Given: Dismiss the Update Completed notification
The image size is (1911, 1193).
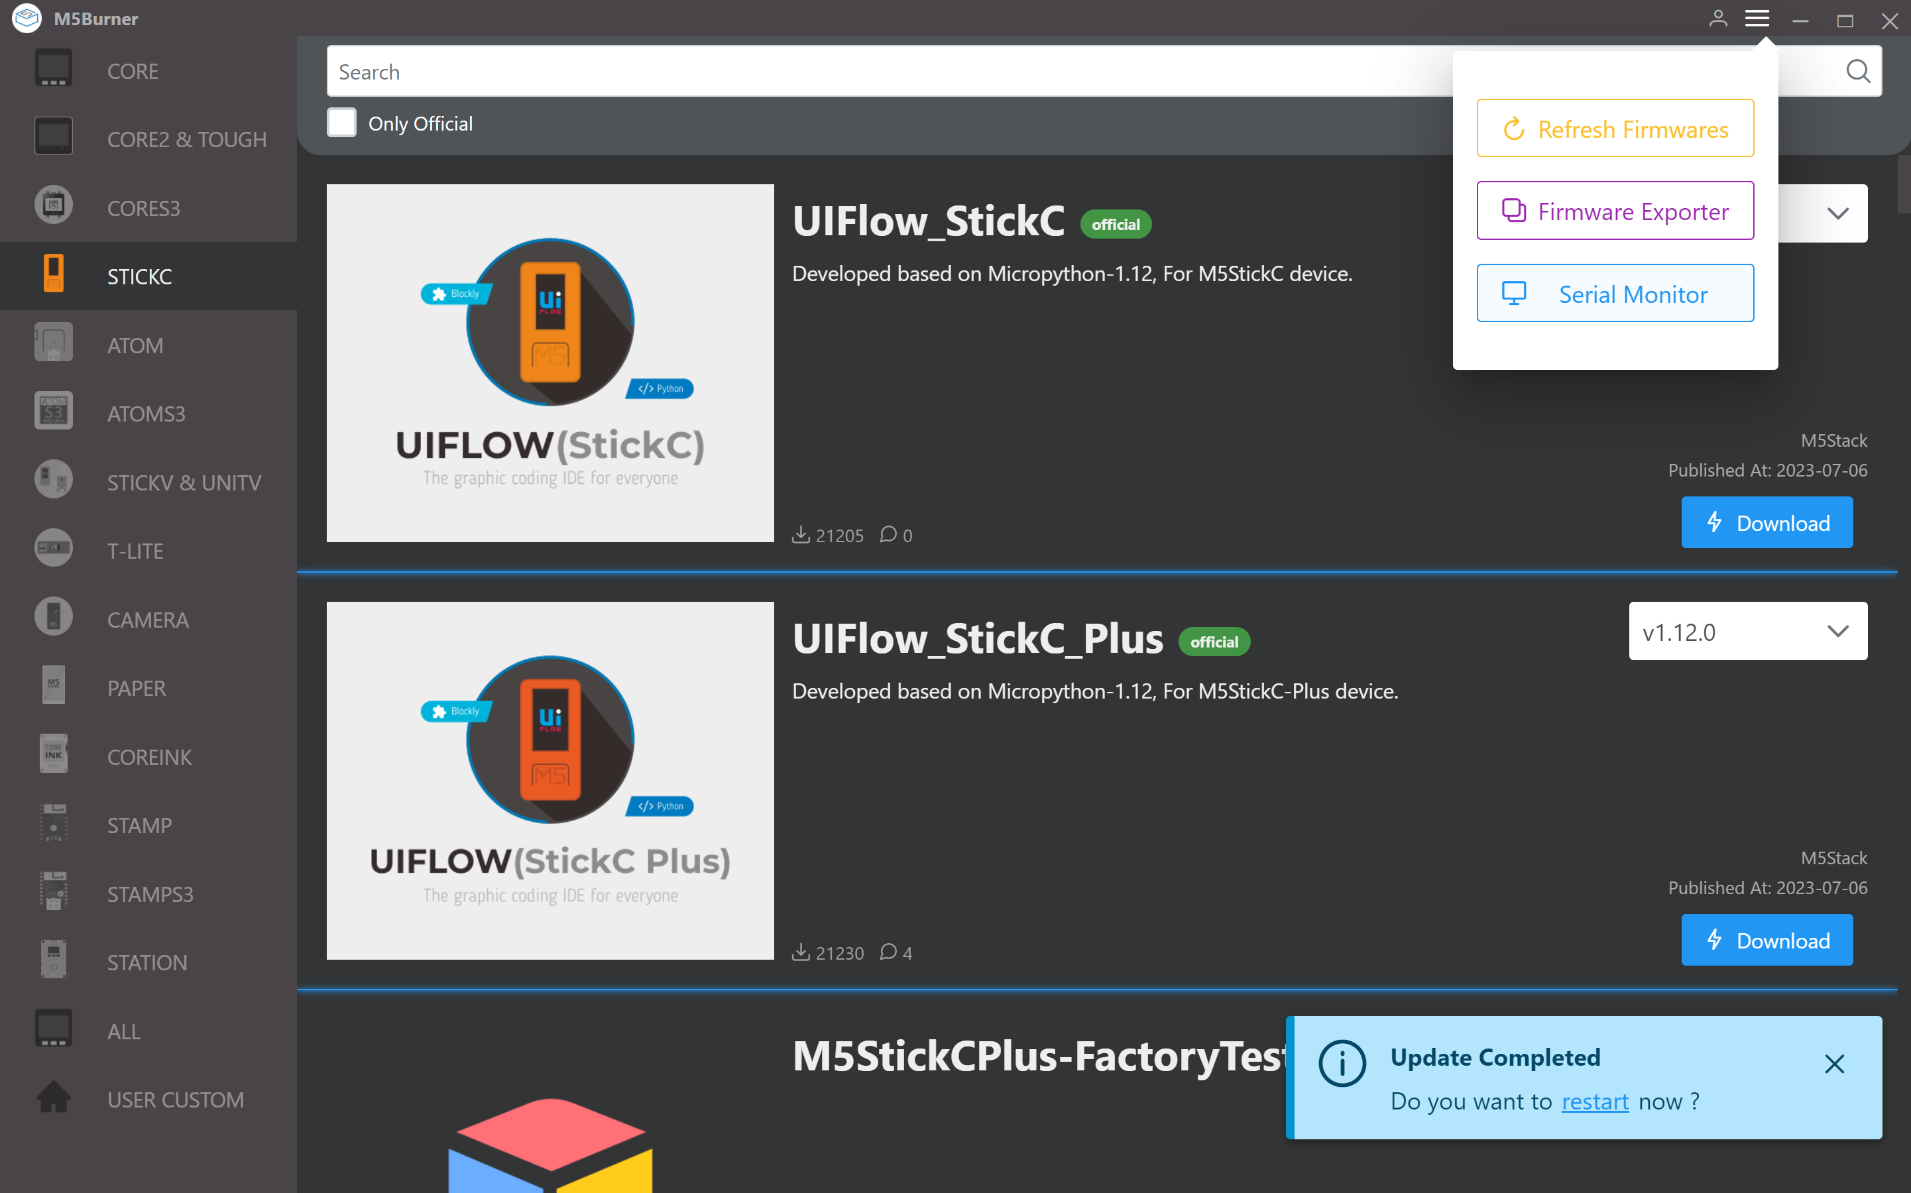Looking at the screenshot, I should point(1833,1064).
